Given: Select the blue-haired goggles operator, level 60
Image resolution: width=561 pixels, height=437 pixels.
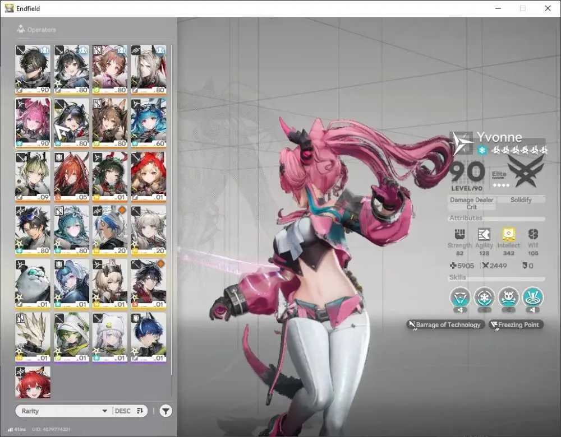Looking at the screenshot, I should click(149, 123).
